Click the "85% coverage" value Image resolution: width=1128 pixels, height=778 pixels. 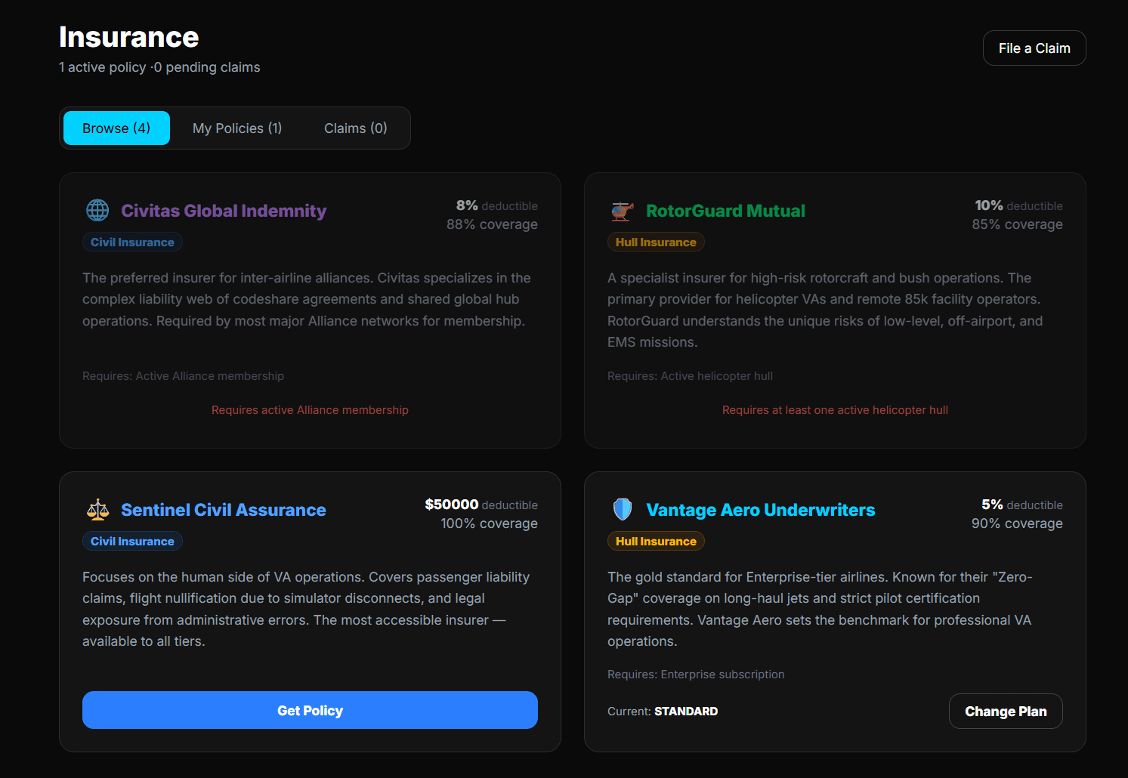[1017, 224]
